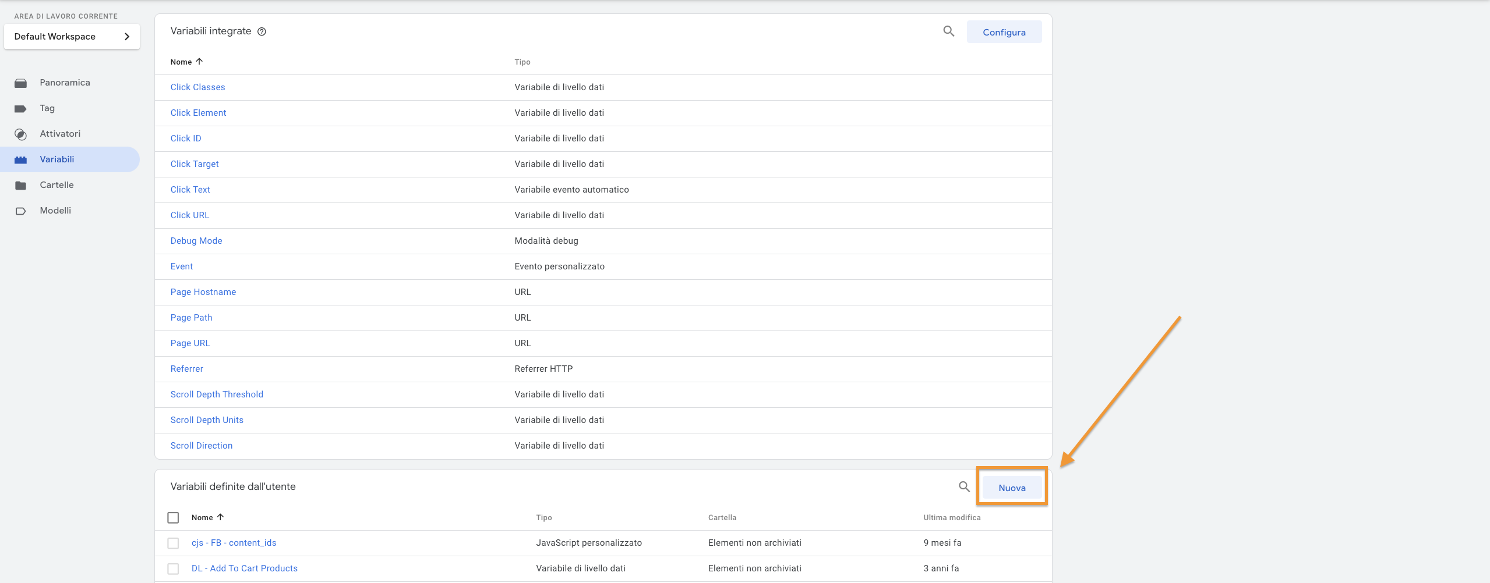Click 'JavaScript personalizzato' type cell

coord(589,543)
